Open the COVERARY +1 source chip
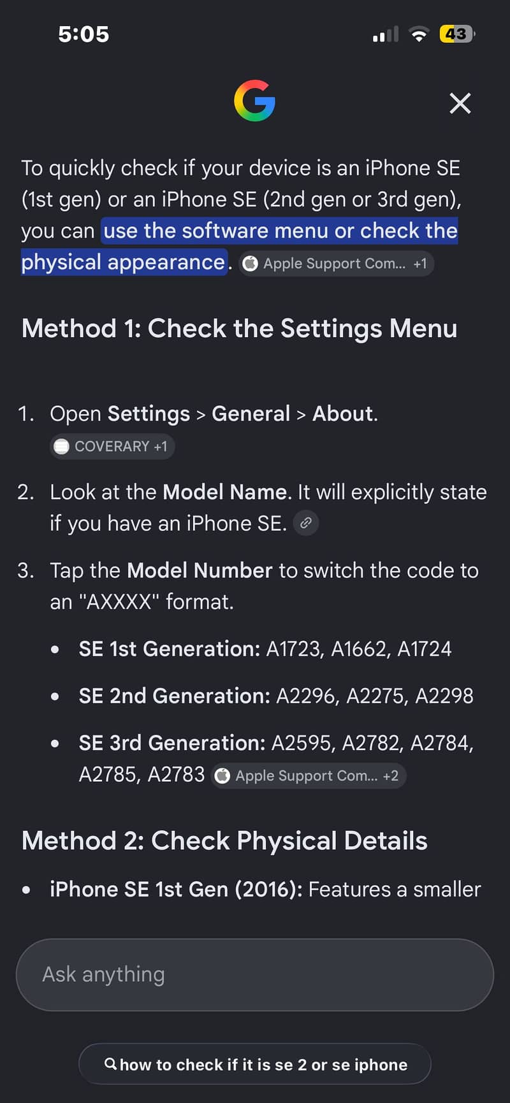Viewport: 510px width, 1103px height. pyautogui.click(x=112, y=447)
